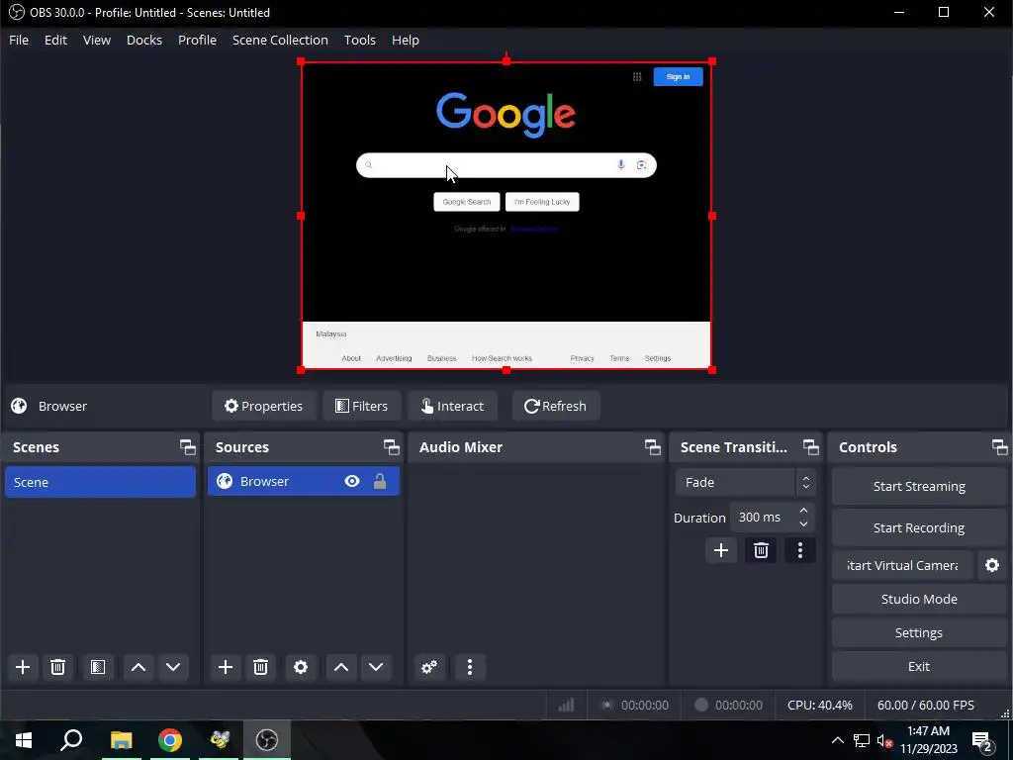Add a configurable transition with plus
1013x760 pixels.
[x=721, y=550]
